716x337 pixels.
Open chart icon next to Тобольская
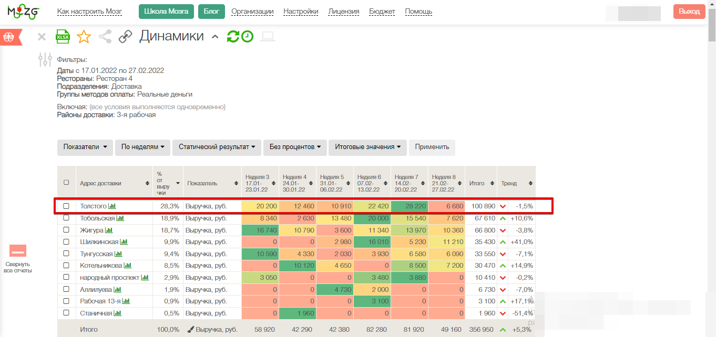[x=120, y=218]
